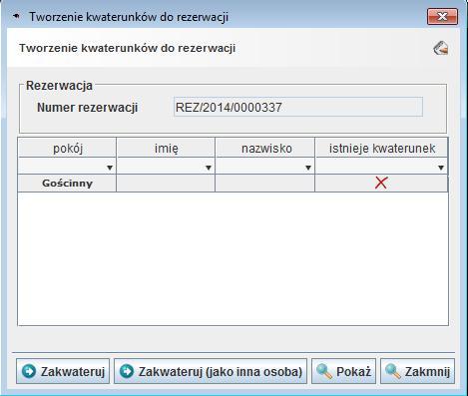Click the eraser icon in the header

pos(441,48)
